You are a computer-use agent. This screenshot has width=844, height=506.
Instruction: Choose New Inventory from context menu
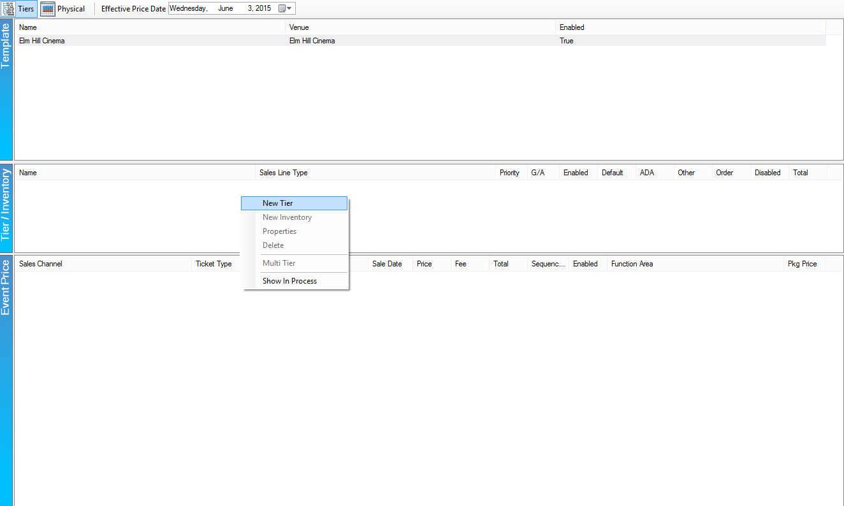294,217
